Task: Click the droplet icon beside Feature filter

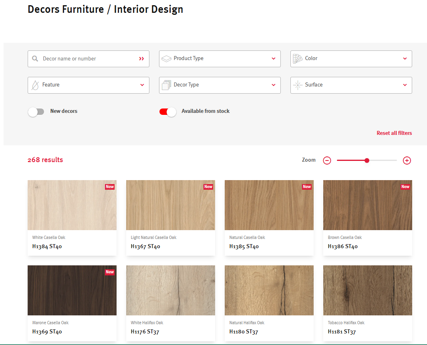Action: [35, 85]
